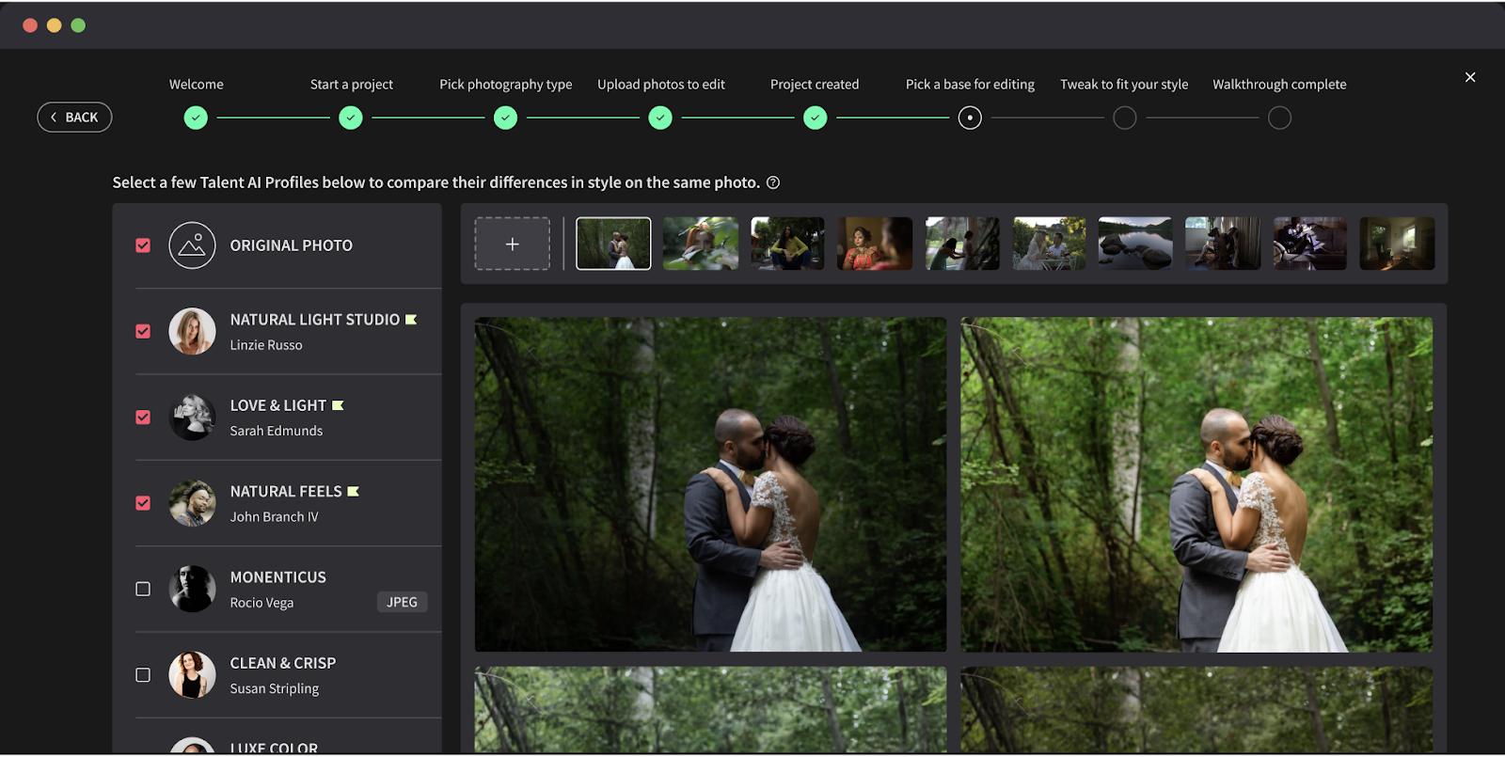1505x757 pixels.
Task: Check the Monenticus profile checkbox
Action: [x=143, y=589]
